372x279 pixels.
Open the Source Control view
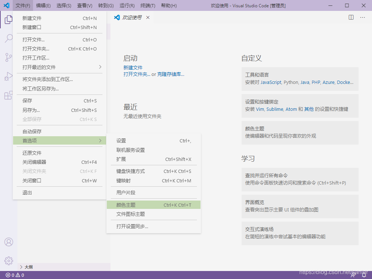click(x=9, y=57)
